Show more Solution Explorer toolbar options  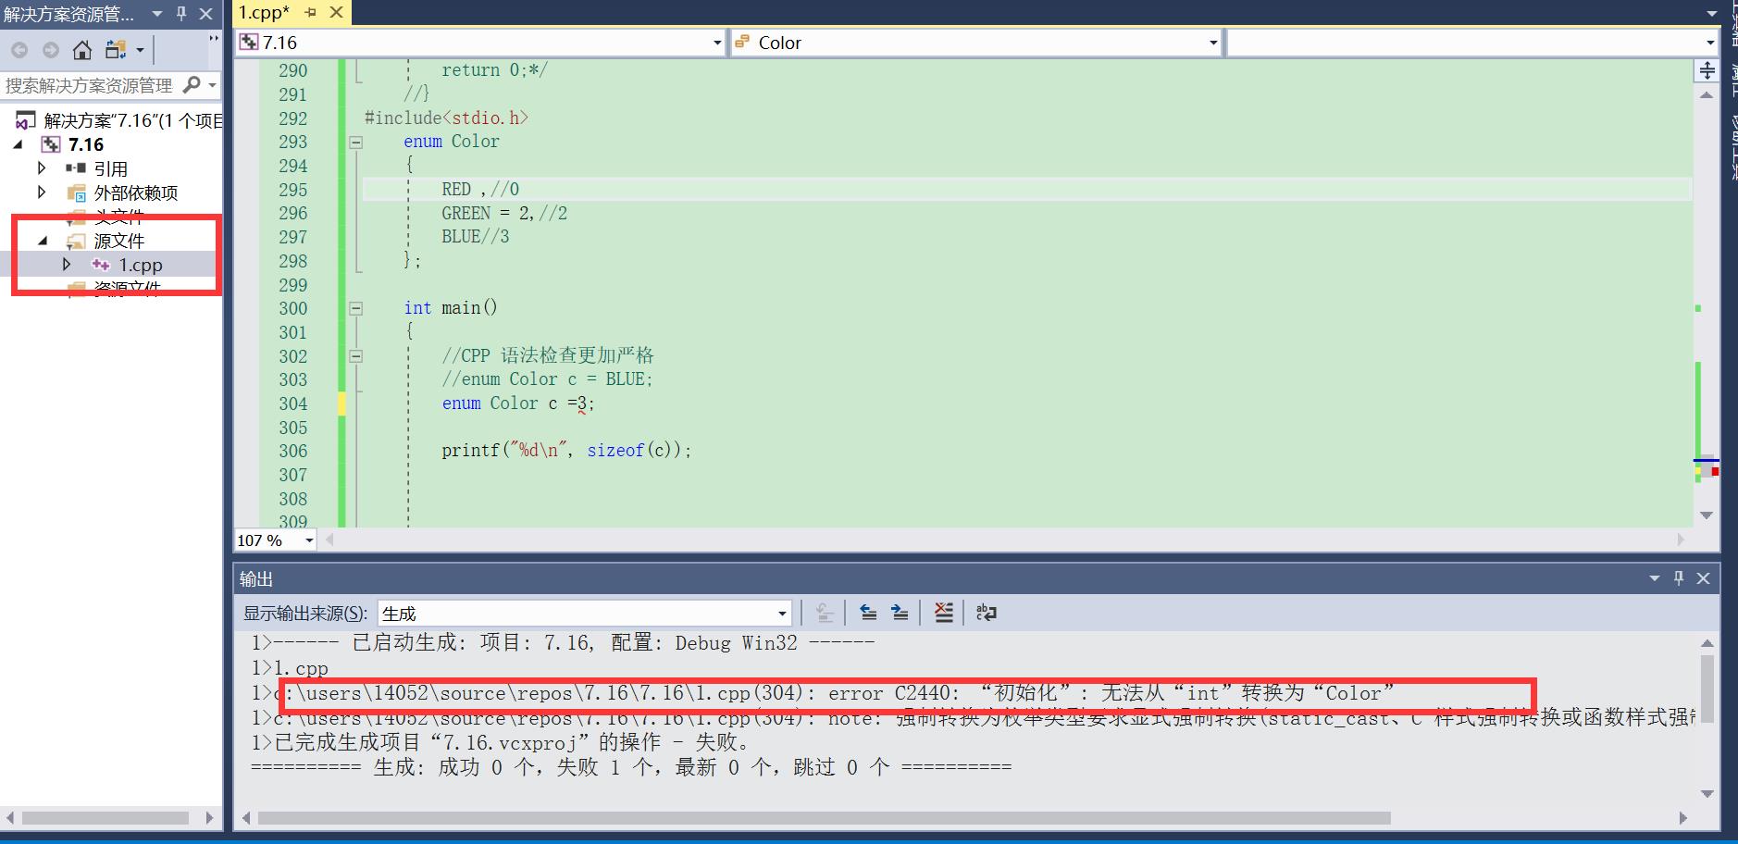(214, 39)
